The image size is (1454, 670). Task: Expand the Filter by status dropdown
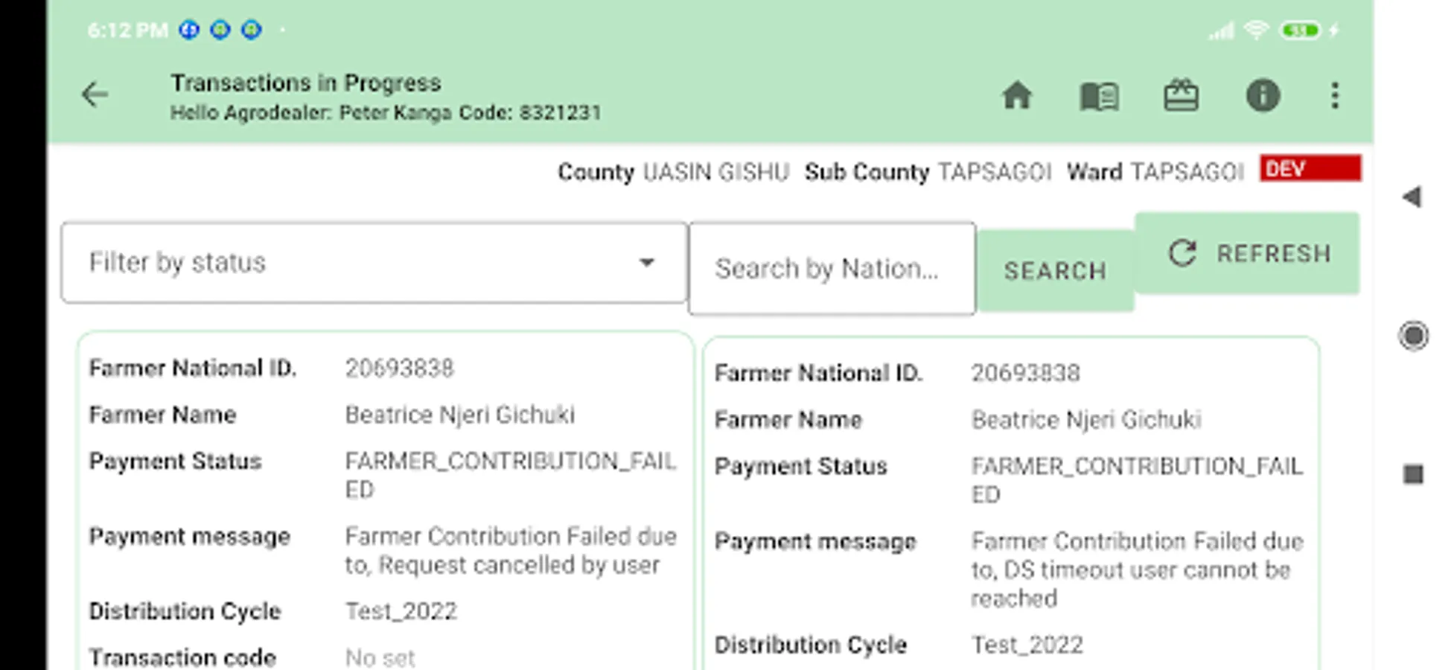372,263
